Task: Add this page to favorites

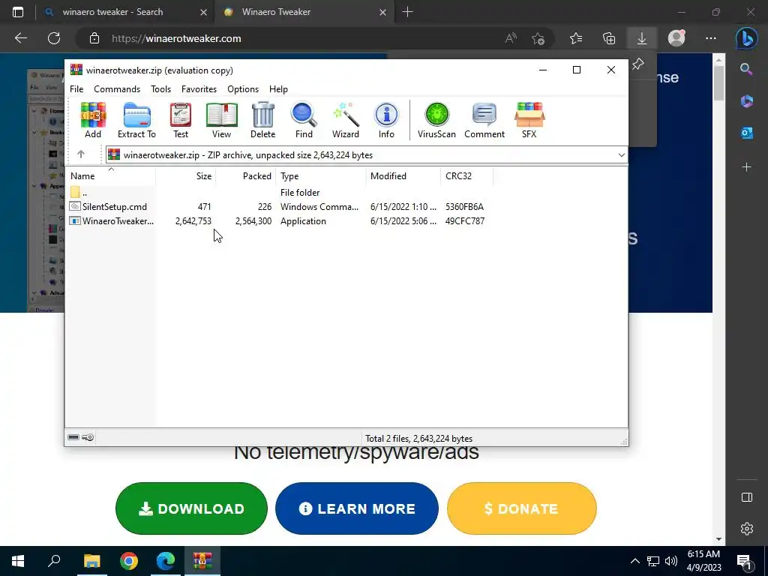Action: tap(538, 39)
